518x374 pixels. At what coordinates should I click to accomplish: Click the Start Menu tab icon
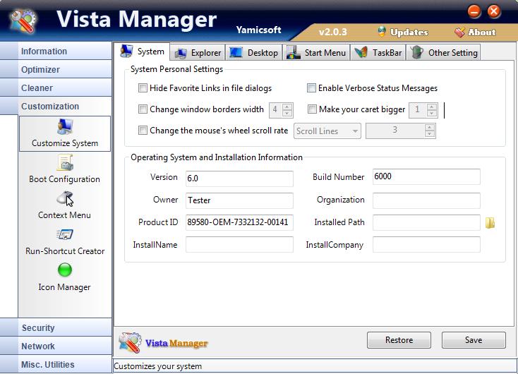click(294, 52)
